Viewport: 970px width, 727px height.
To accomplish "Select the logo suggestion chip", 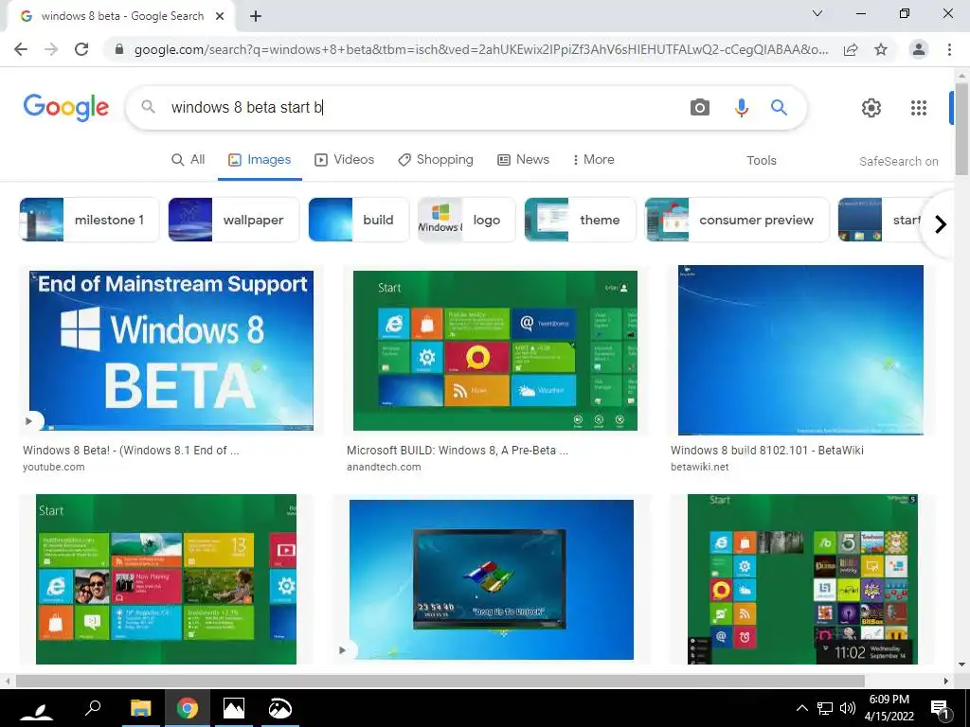I will pyautogui.click(x=466, y=220).
